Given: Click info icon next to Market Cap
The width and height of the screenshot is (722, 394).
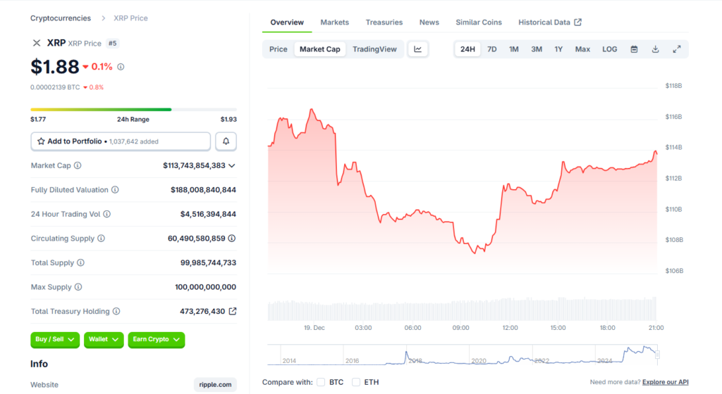Looking at the screenshot, I should coord(78,165).
